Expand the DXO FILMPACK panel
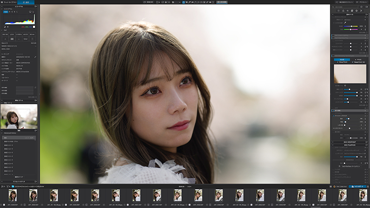The height and width of the screenshot is (208, 370). tap(350, 145)
